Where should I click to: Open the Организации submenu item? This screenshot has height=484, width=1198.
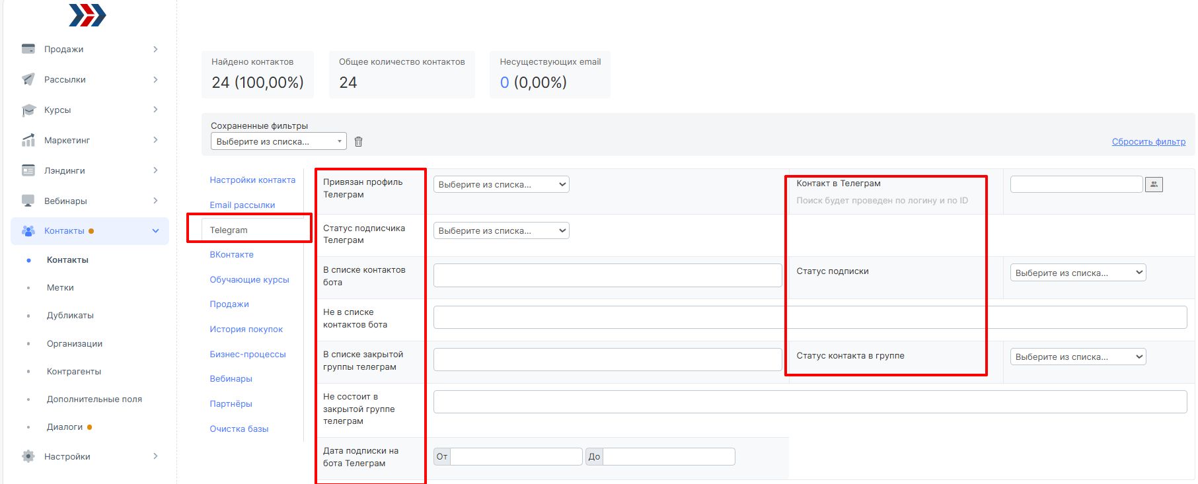point(75,343)
